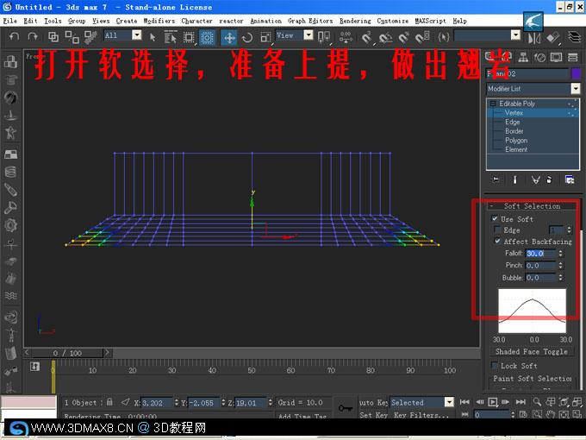Click Pan hand navigation icon
The width and height of the screenshot is (586, 440).
(x=550, y=414)
